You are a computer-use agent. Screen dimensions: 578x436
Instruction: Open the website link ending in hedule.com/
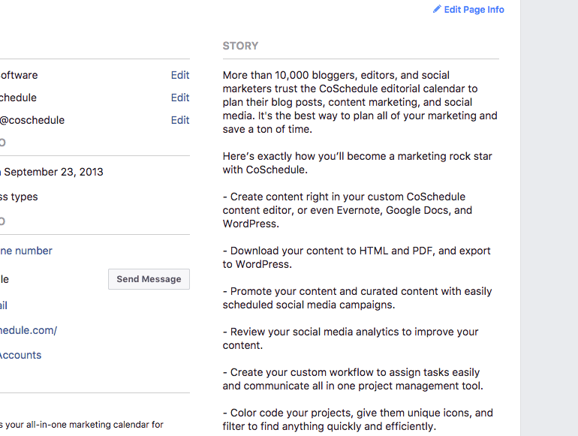click(x=29, y=330)
